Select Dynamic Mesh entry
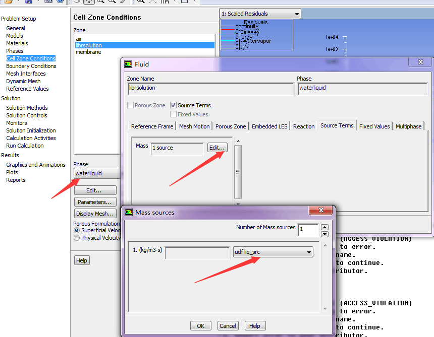Screen dimensions: 434x337 click(x=23, y=81)
